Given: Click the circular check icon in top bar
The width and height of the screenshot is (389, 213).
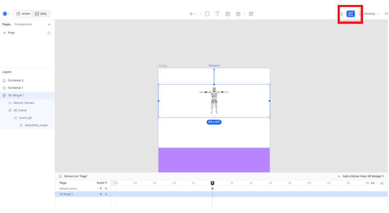Looking at the screenshot, I should [341, 14].
